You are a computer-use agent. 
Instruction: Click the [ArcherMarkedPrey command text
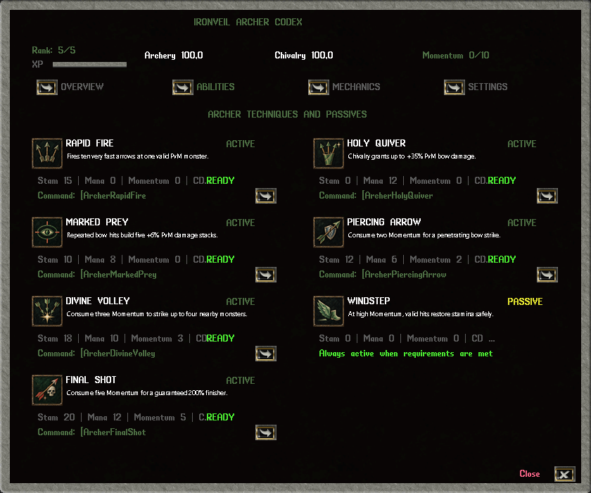[118, 275]
